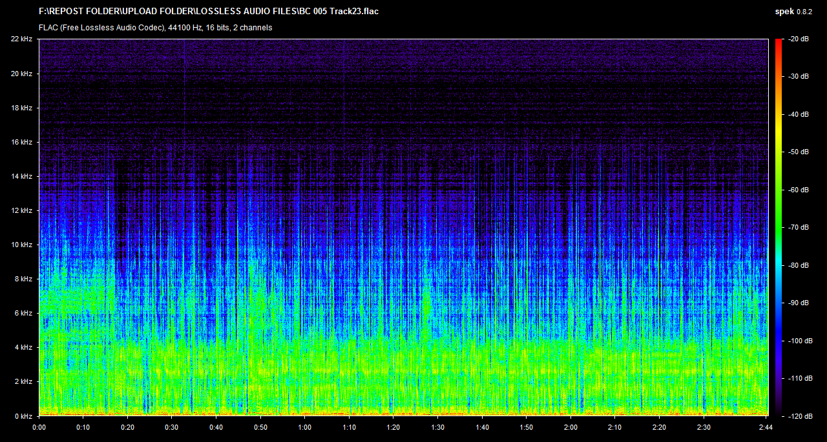The height and width of the screenshot is (442, 827).
Task: Click the -70 dB scale label
Action: click(799, 227)
